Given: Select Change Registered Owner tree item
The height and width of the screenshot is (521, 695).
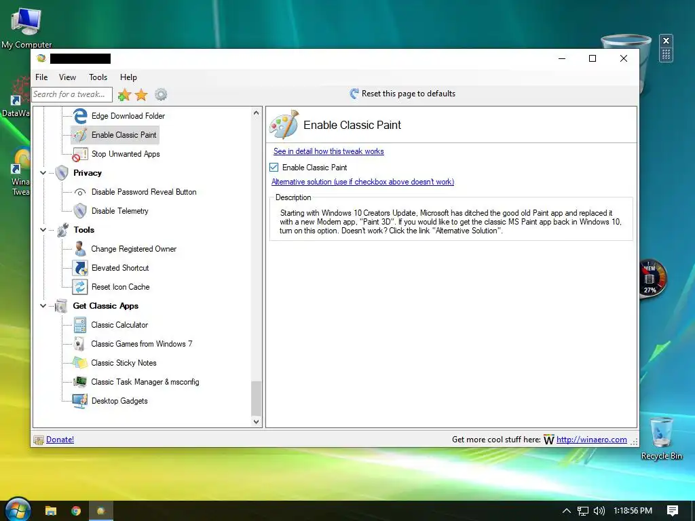Looking at the screenshot, I should click(x=134, y=249).
